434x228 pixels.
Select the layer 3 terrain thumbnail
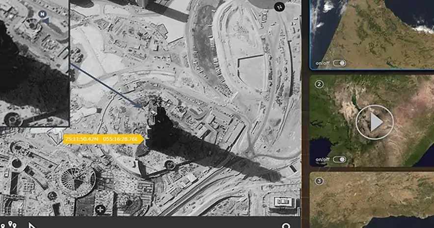tap(372, 200)
